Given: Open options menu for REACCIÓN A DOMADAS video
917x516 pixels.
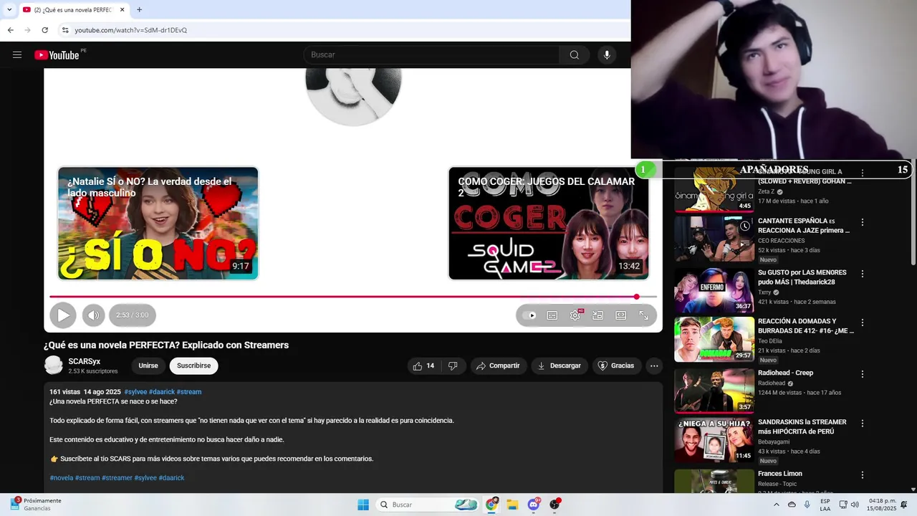Looking at the screenshot, I should pyautogui.click(x=863, y=322).
